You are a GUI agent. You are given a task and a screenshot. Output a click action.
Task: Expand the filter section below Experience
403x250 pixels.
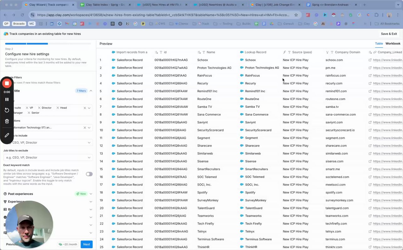pyautogui.click(x=91, y=209)
